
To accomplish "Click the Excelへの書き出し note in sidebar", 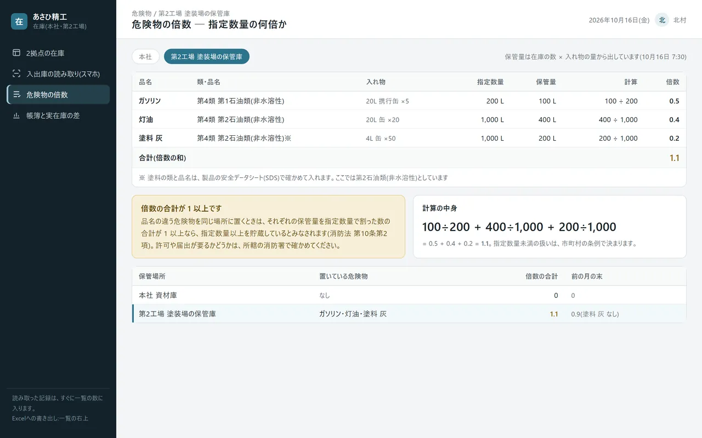I will pyautogui.click(x=50, y=418).
